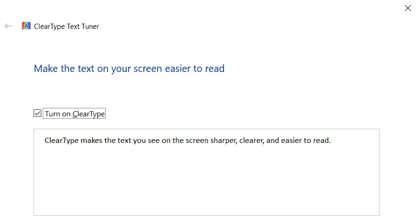The width and height of the screenshot is (416, 221).
Task: Click the "ClearType Text Tuner" window title
Action: pyautogui.click(x=67, y=27)
